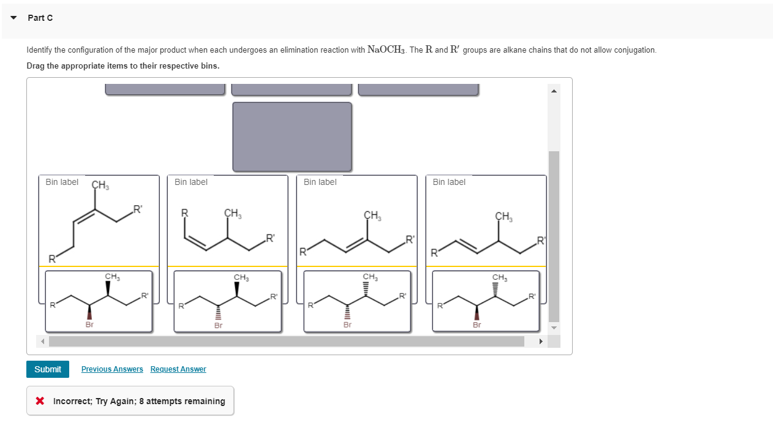This screenshot has height=436, width=773.
Task: Click the vertical scrollbar down arrow
Action: click(554, 329)
